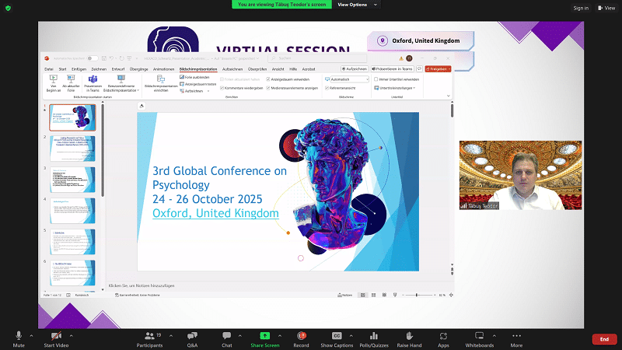Open the Whiteboards tool
622x350 pixels.
(x=479, y=334)
